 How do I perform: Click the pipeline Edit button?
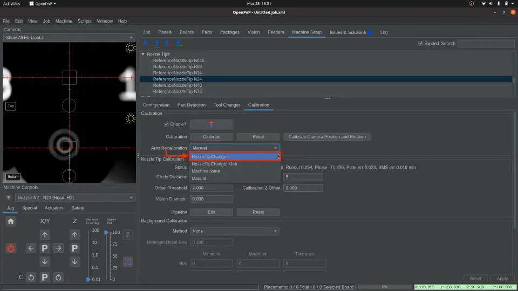click(x=212, y=212)
